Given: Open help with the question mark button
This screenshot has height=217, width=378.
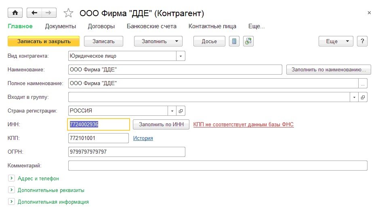Looking at the screenshot, I should (x=363, y=41).
